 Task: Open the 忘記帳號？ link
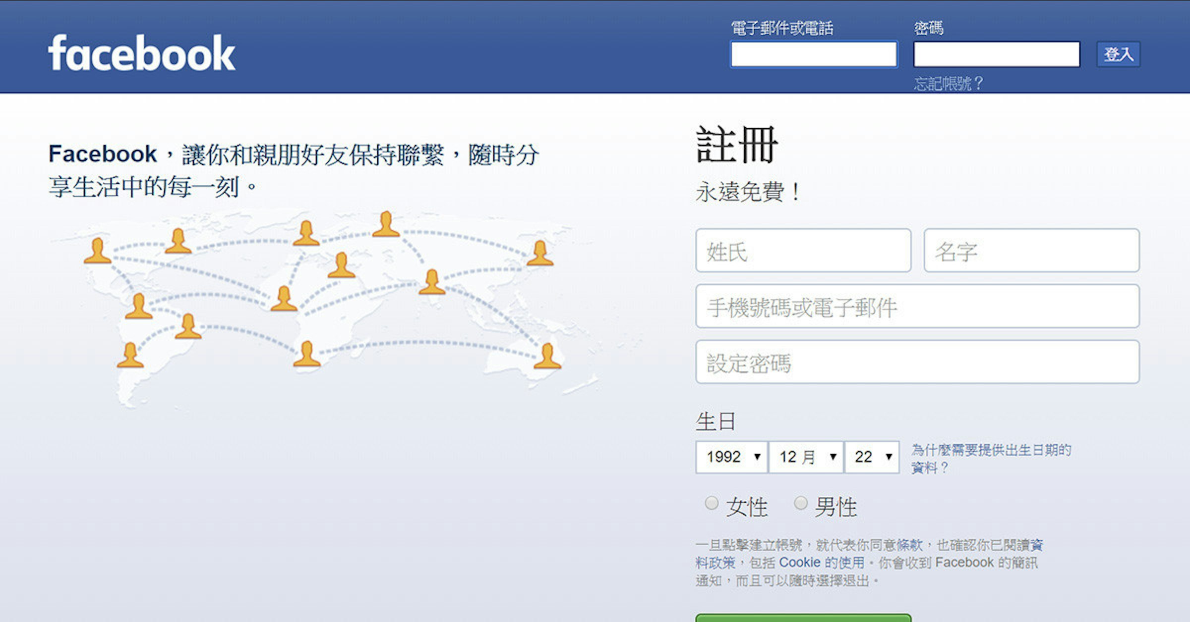pos(949,83)
